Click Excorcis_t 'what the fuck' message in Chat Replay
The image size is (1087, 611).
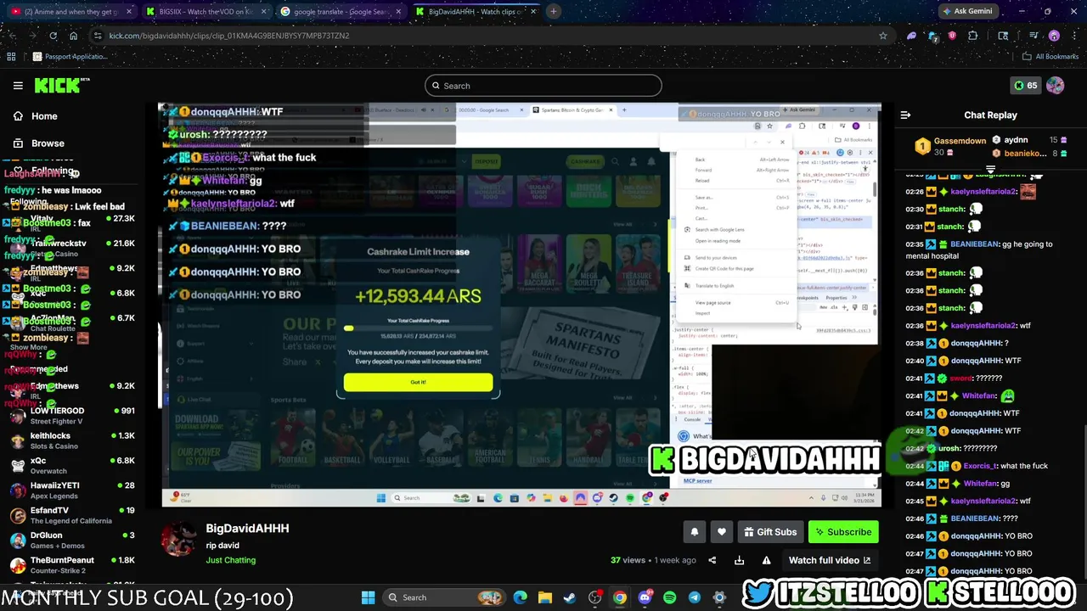pos(977,466)
